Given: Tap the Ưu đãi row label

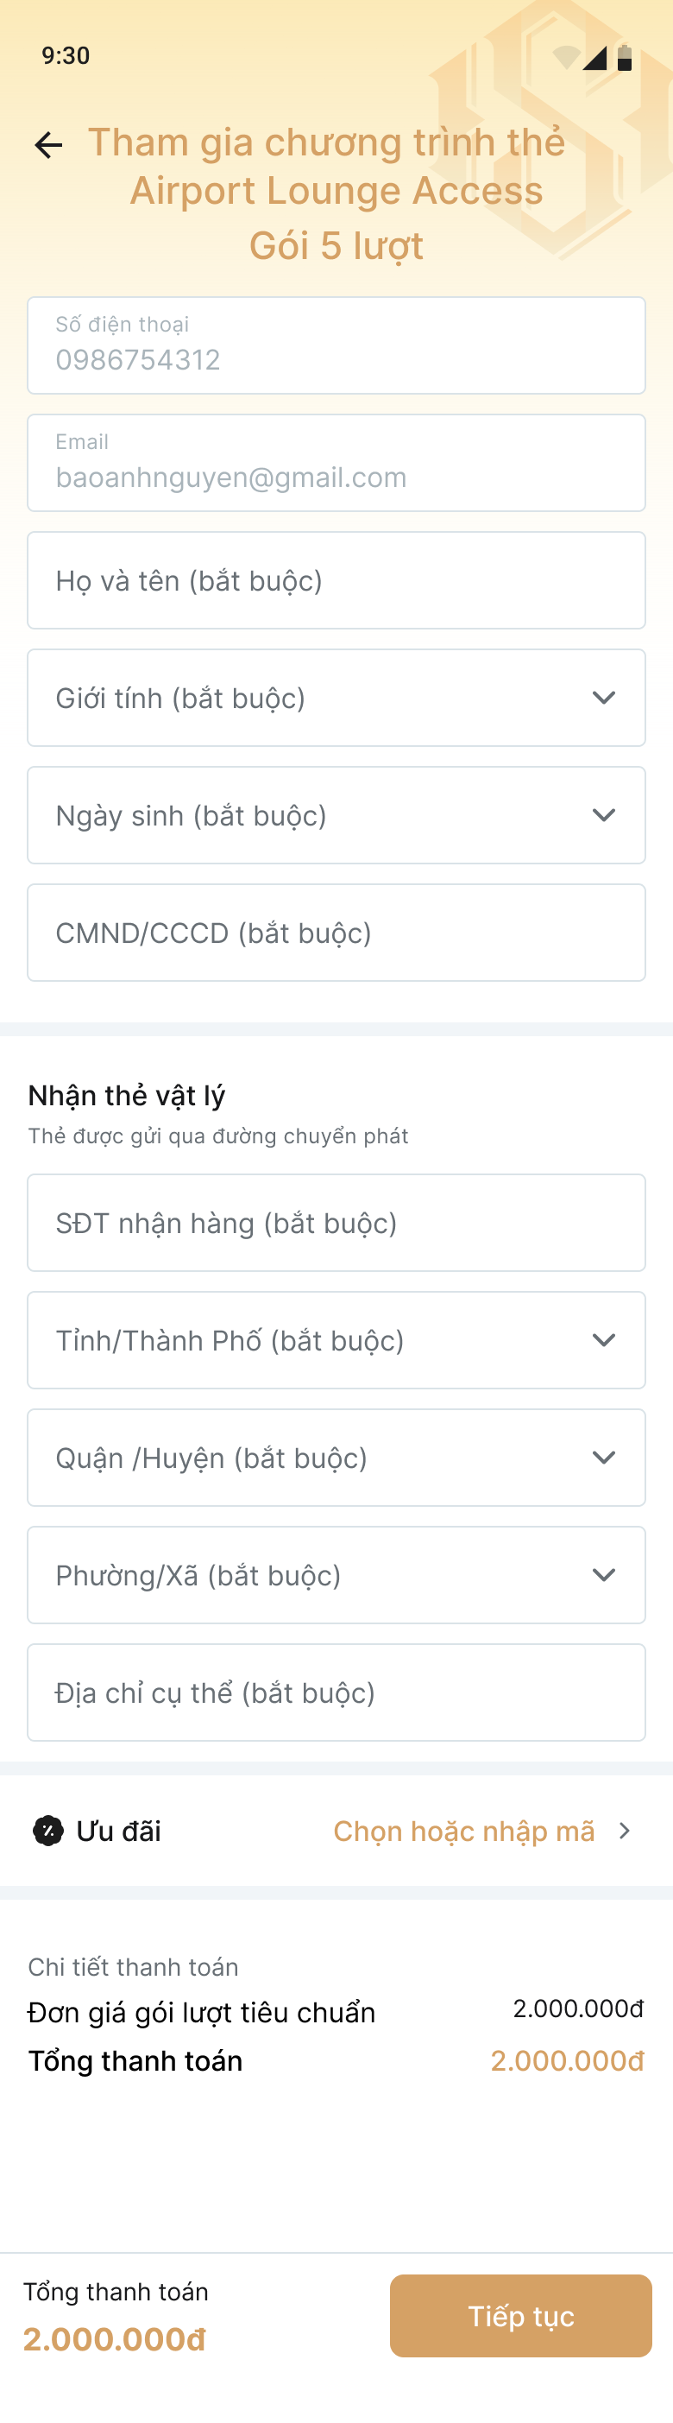Looking at the screenshot, I should click(x=118, y=1831).
